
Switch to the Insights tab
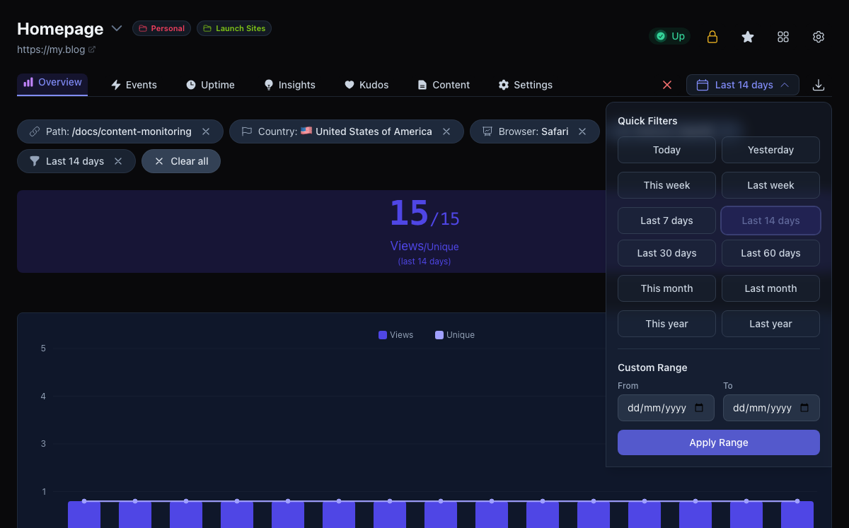click(289, 85)
